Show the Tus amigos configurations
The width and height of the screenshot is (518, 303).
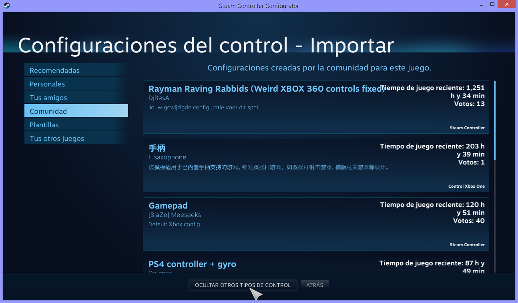point(76,97)
